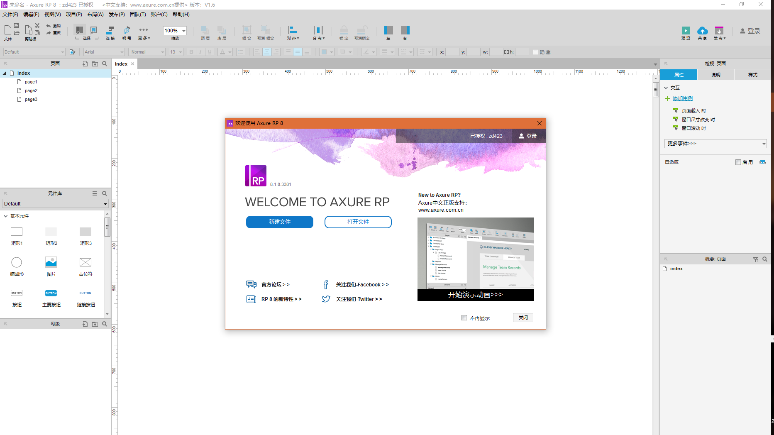The height and width of the screenshot is (435, 774).
Task: Select the 主要按钮 primary button widget
Action: pos(51,297)
